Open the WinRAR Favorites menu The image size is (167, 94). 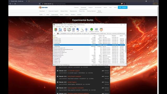tap(67, 27)
